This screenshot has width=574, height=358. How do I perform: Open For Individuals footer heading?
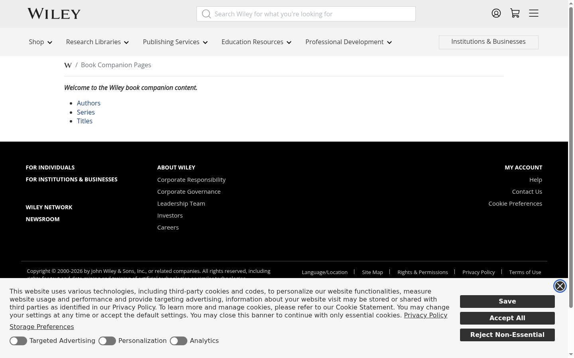tap(50, 167)
